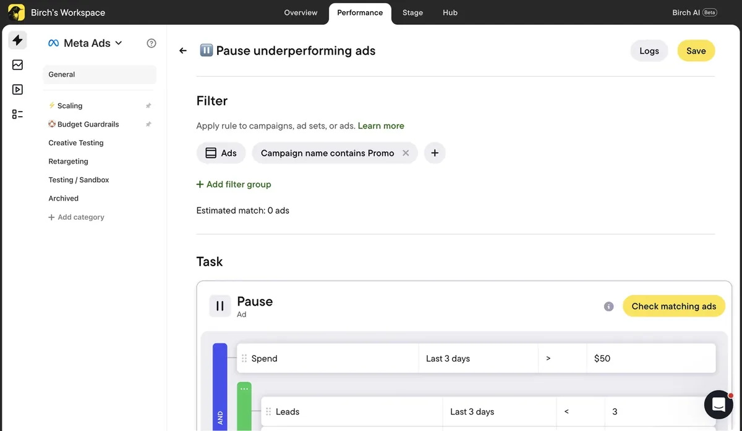742x431 pixels.
Task: Open the lightning bolt automation sidebar icon
Action: 17,40
